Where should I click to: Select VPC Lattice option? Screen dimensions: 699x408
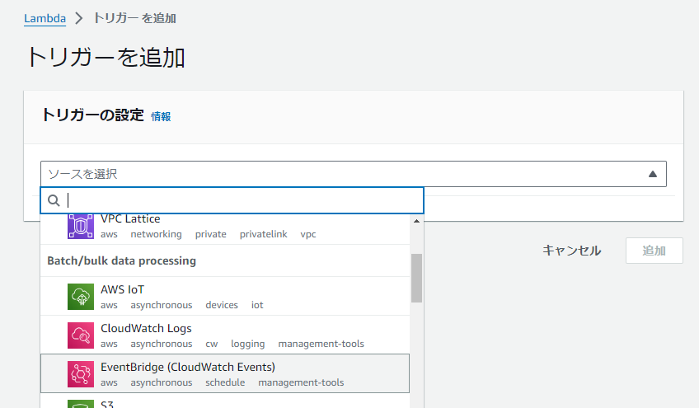pyautogui.click(x=225, y=229)
